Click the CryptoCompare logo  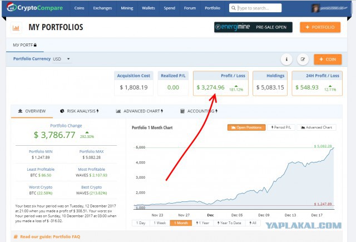point(34,7)
